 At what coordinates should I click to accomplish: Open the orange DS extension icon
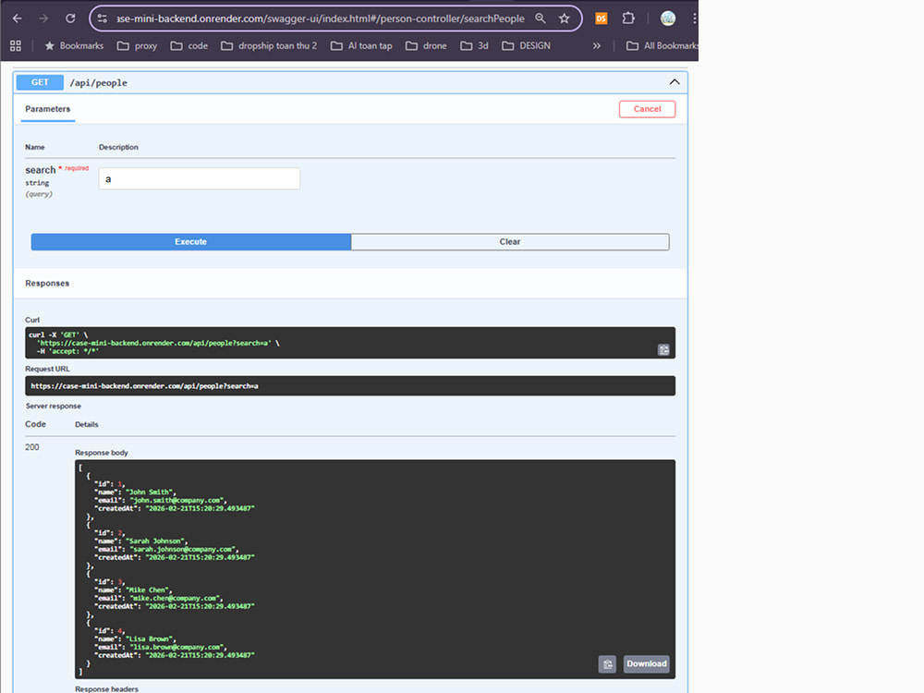602,18
